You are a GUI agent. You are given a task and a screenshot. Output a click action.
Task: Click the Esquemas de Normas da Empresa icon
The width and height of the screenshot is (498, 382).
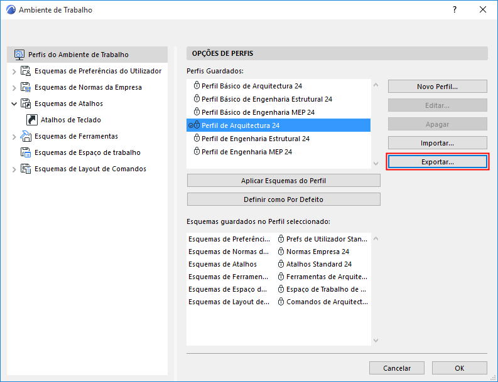tap(26, 87)
